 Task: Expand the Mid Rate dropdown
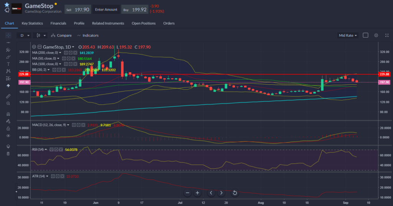coord(348,35)
